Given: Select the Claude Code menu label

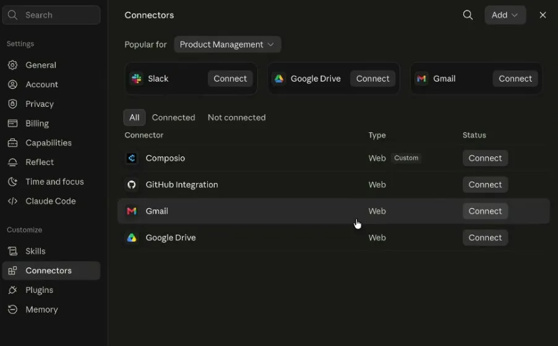Looking at the screenshot, I should (x=51, y=201).
